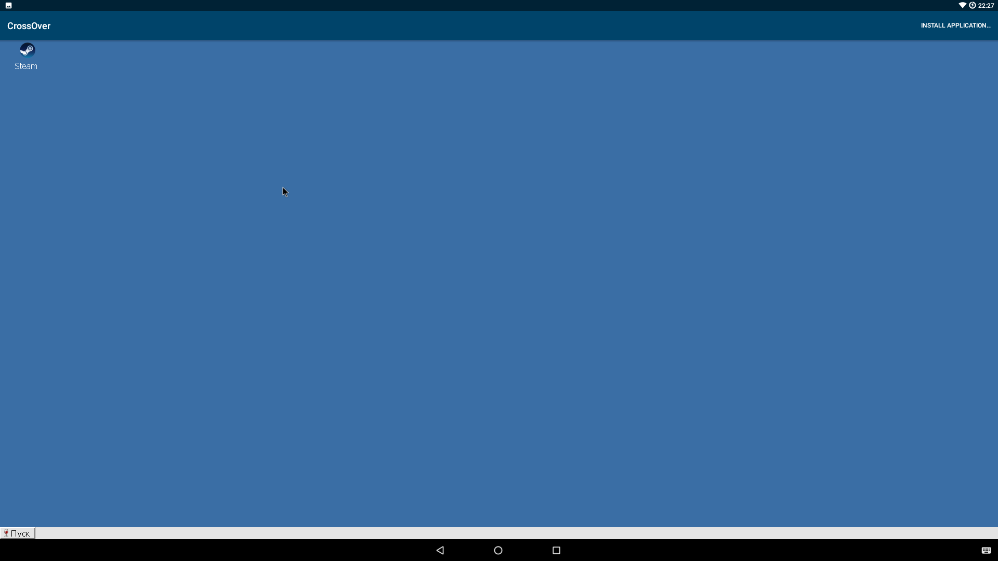Open Android home button
This screenshot has width=998, height=561.
tap(499, 550)
